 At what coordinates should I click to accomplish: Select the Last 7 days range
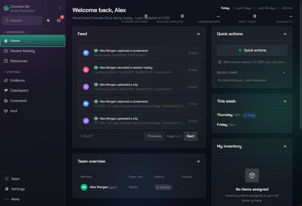click(x=243, y=8)
